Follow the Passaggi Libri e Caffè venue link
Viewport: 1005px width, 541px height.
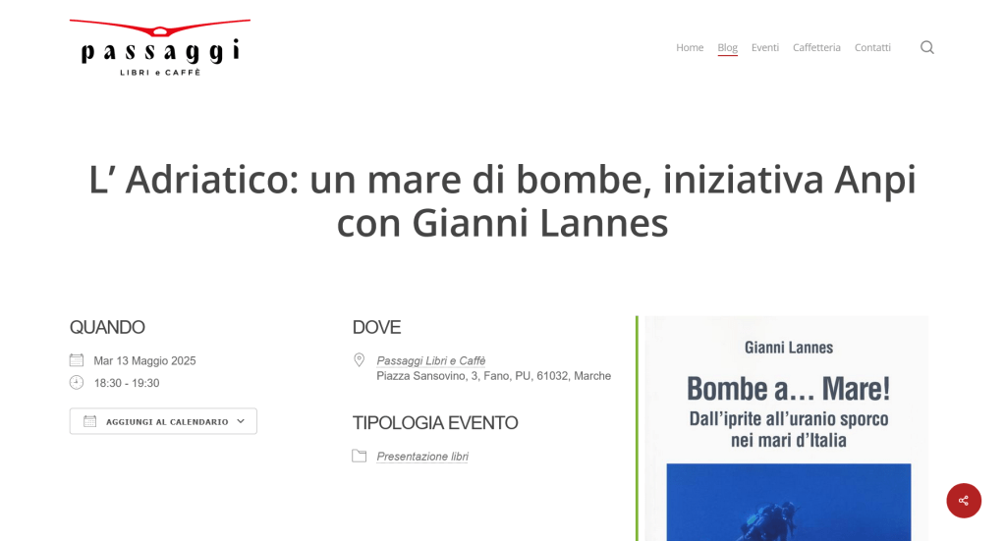click(x=431, y=360)
